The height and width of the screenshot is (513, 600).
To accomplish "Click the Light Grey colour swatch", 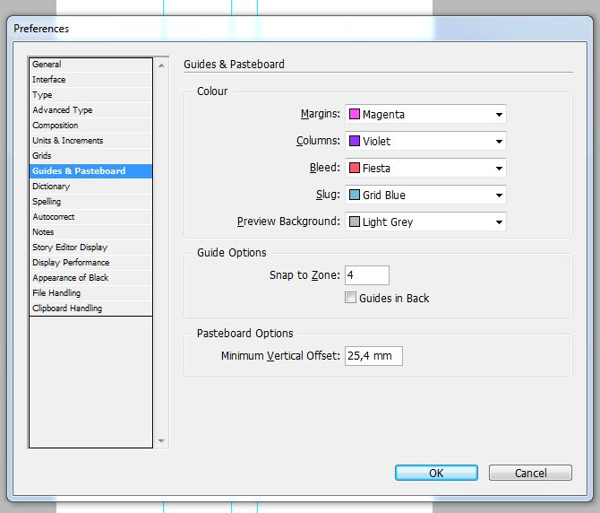I will click(355, 222).
